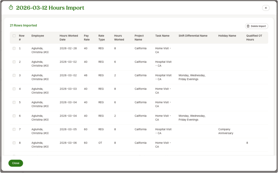Click the trash icon in Delete Import button
Screen dimensions: 278x173
point(248,26)
